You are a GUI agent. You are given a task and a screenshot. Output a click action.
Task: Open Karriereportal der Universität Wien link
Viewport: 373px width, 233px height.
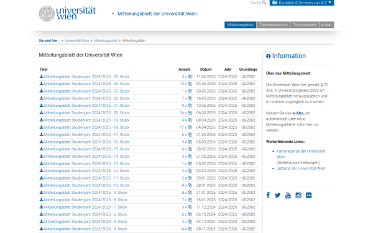[301, 154]
